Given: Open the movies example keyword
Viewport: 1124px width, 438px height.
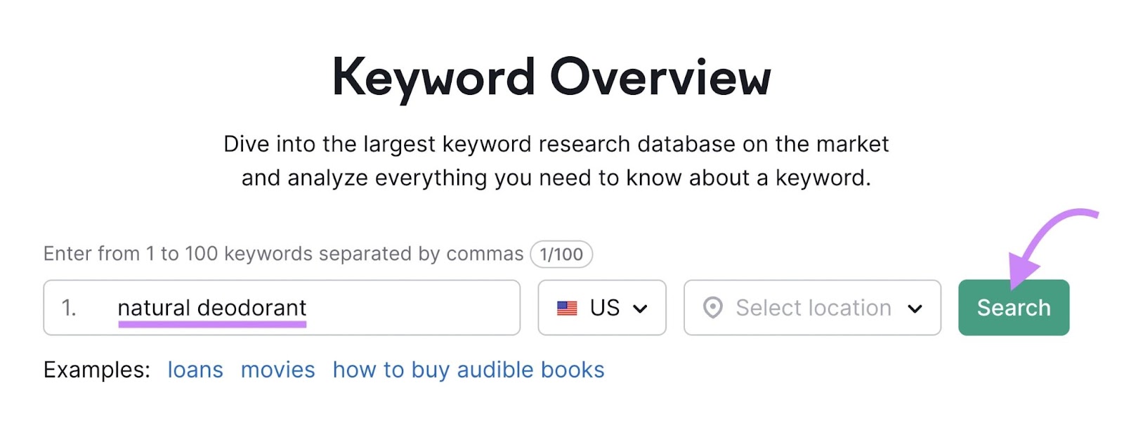Looking at the screenshot, I should coord(277,369).
